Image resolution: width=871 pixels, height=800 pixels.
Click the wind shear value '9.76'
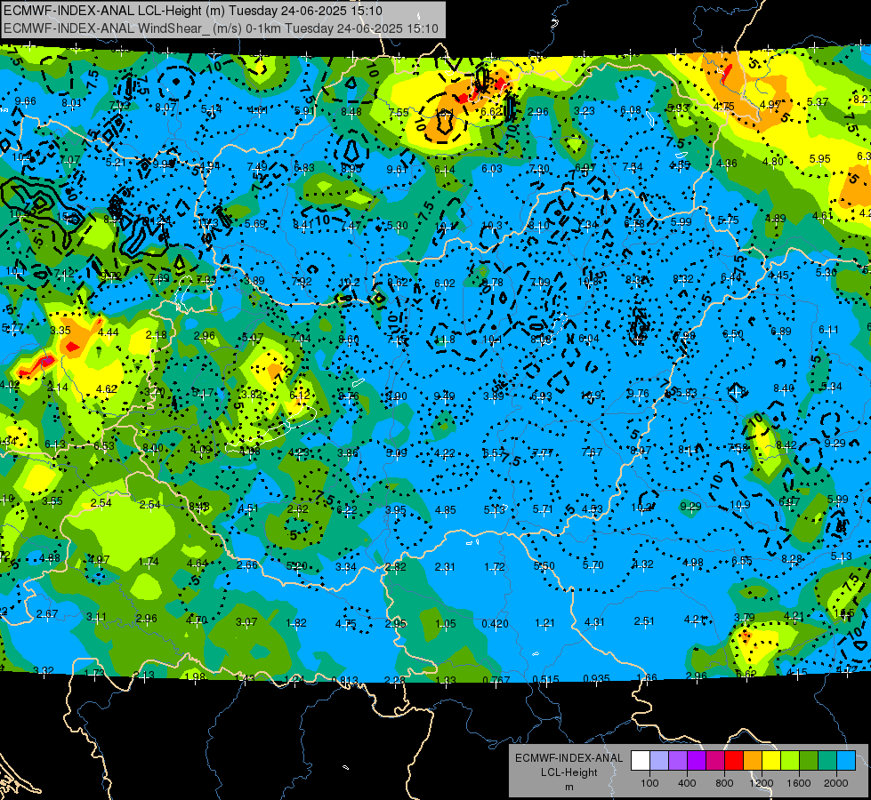638,394
